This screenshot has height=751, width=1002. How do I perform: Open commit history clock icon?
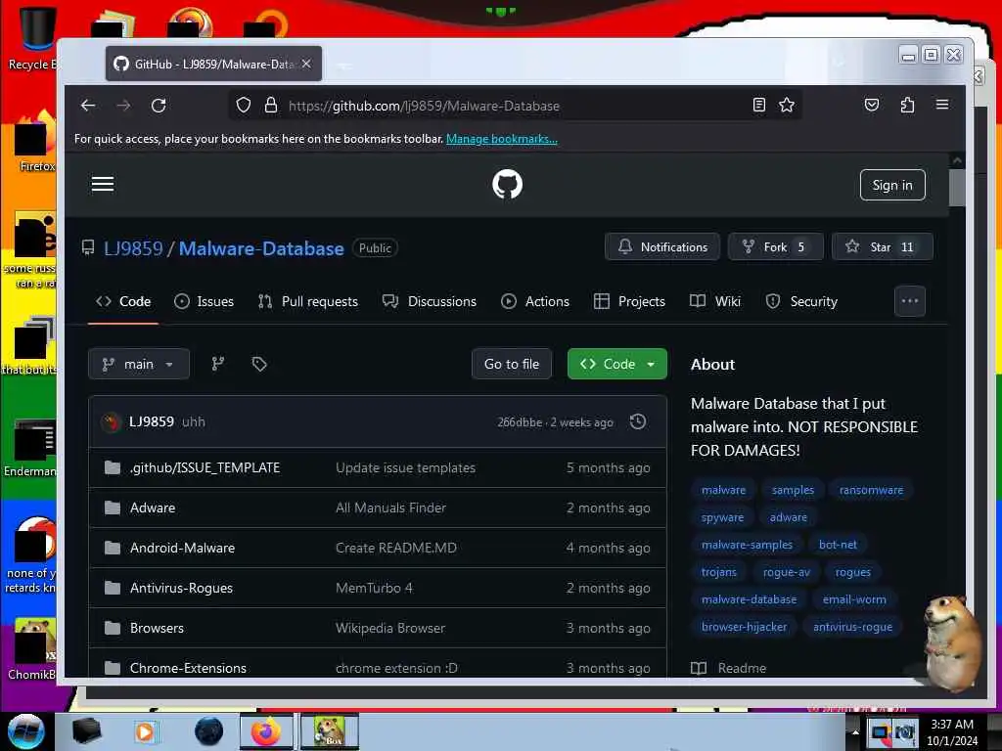[638, 421]
